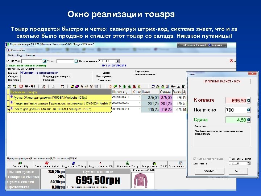
Task: Click the Название товара column header
Action: (61, 92)
